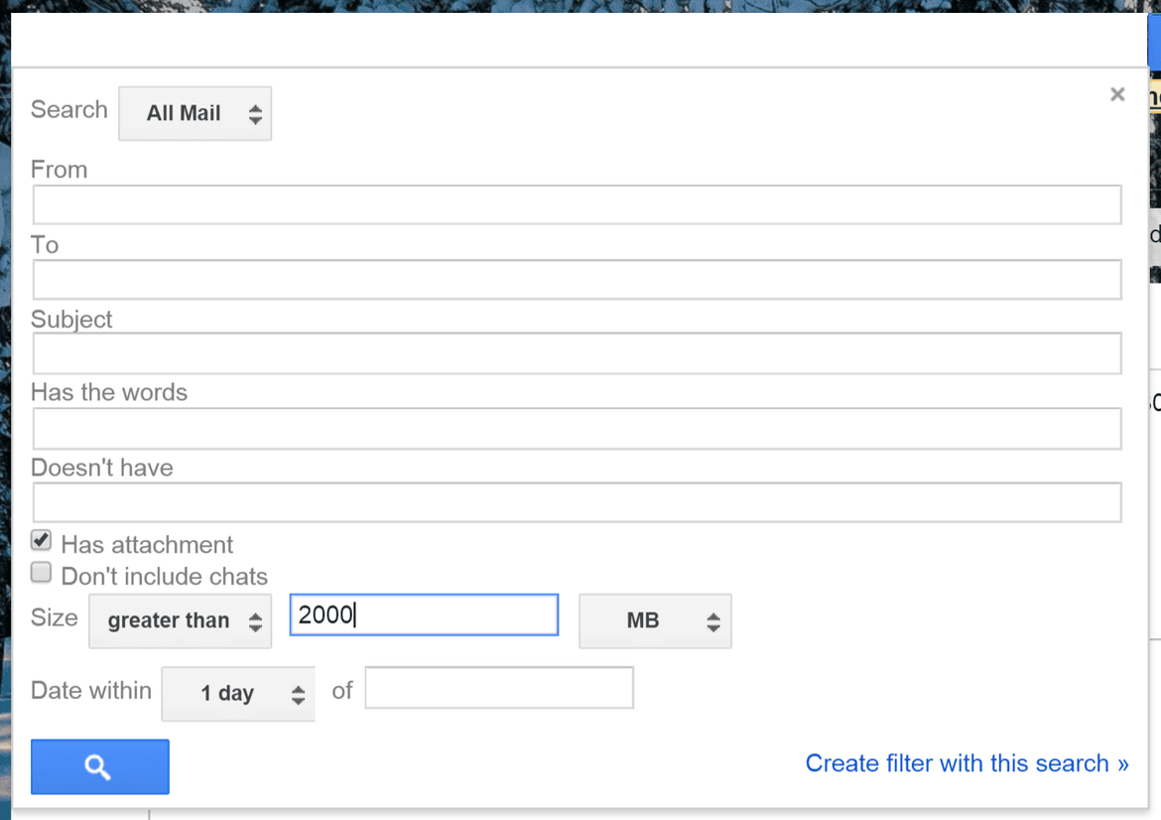Click the up-down arrows on greater than
Image resolution: width=1161 pixels, height=820 pixels.
pyautogui.click(x=256, y=620)
